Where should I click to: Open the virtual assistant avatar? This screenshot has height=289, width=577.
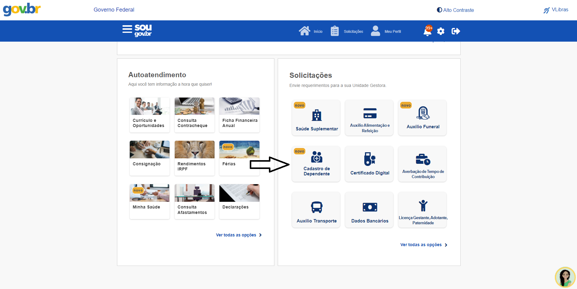565,277
